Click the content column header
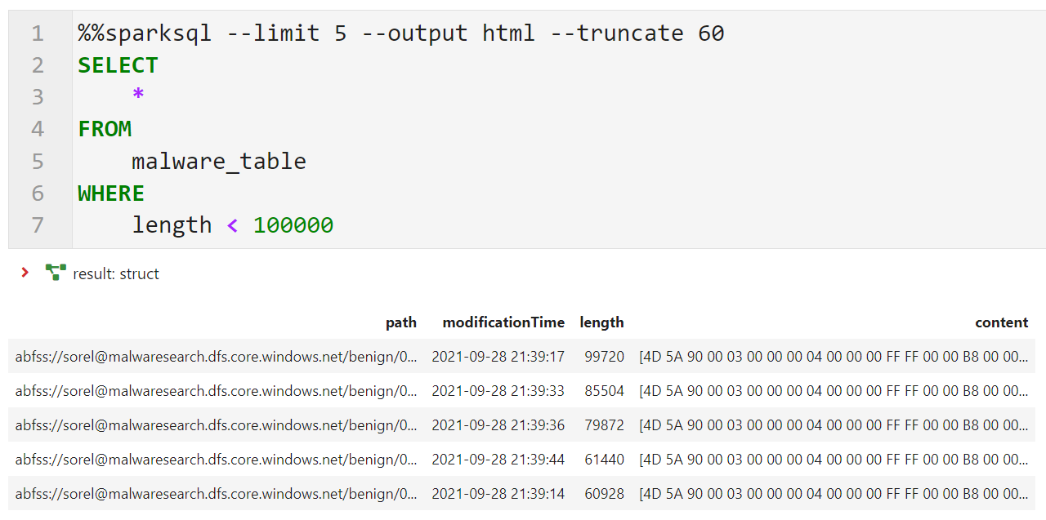Screen dimensions: 1046x520 pyautogui.click(x=1001, y=322)
